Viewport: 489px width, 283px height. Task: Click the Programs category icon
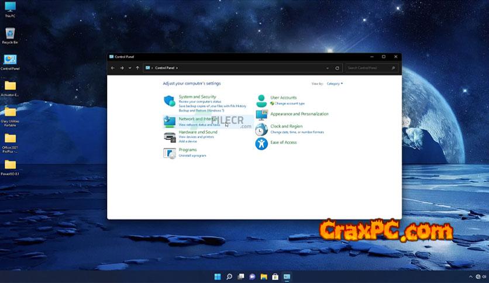169,153
